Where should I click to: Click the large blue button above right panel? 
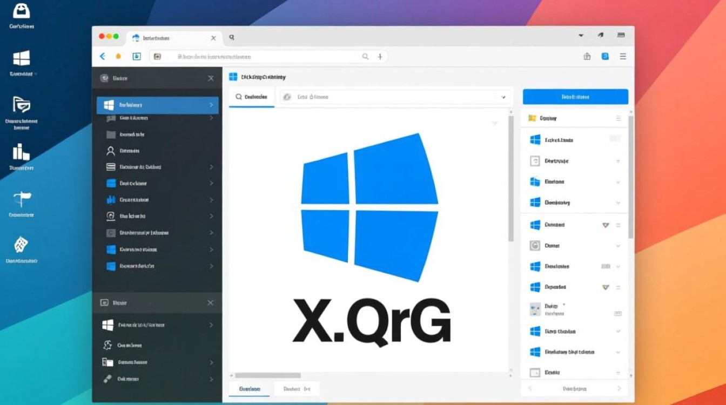coord(575,97)
